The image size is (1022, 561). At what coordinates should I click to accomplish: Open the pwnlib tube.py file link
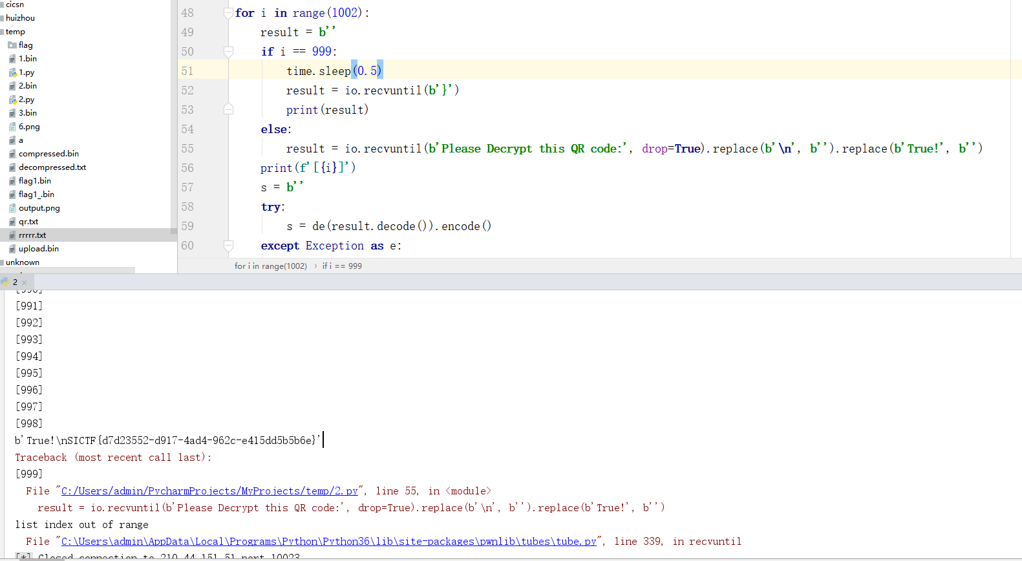328,542
